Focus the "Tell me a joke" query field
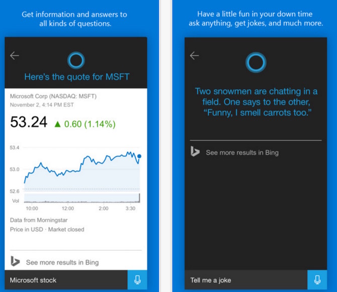 click(246, 280)
